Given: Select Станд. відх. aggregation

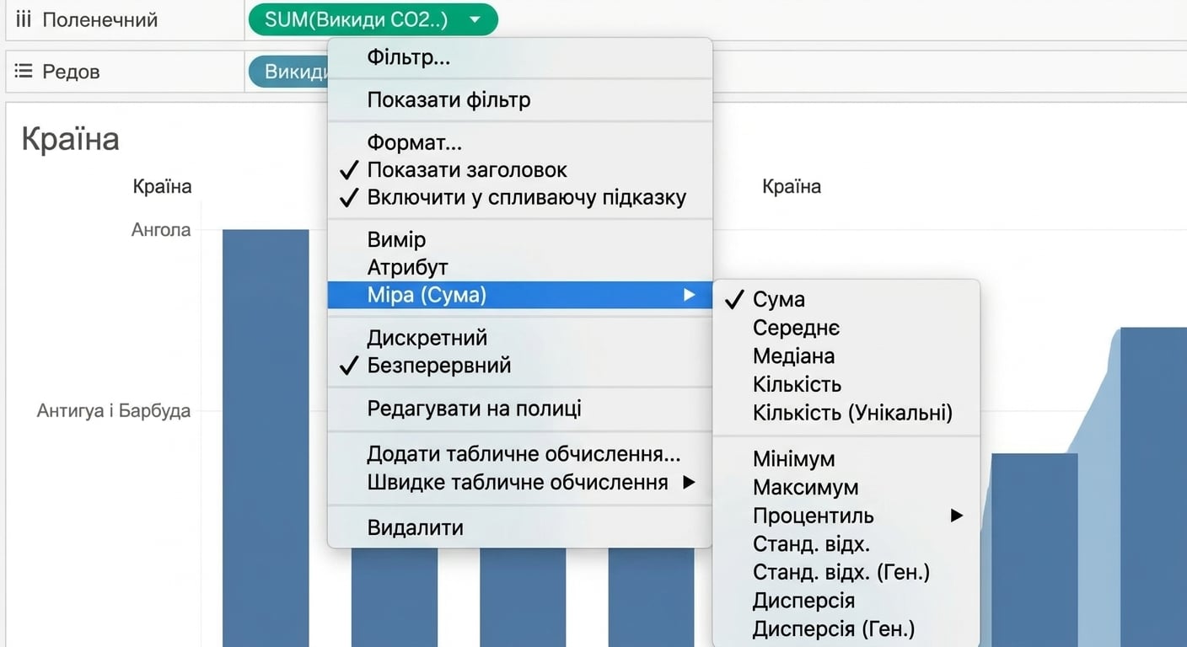Looking at the screenshot, I should [846, 543].
